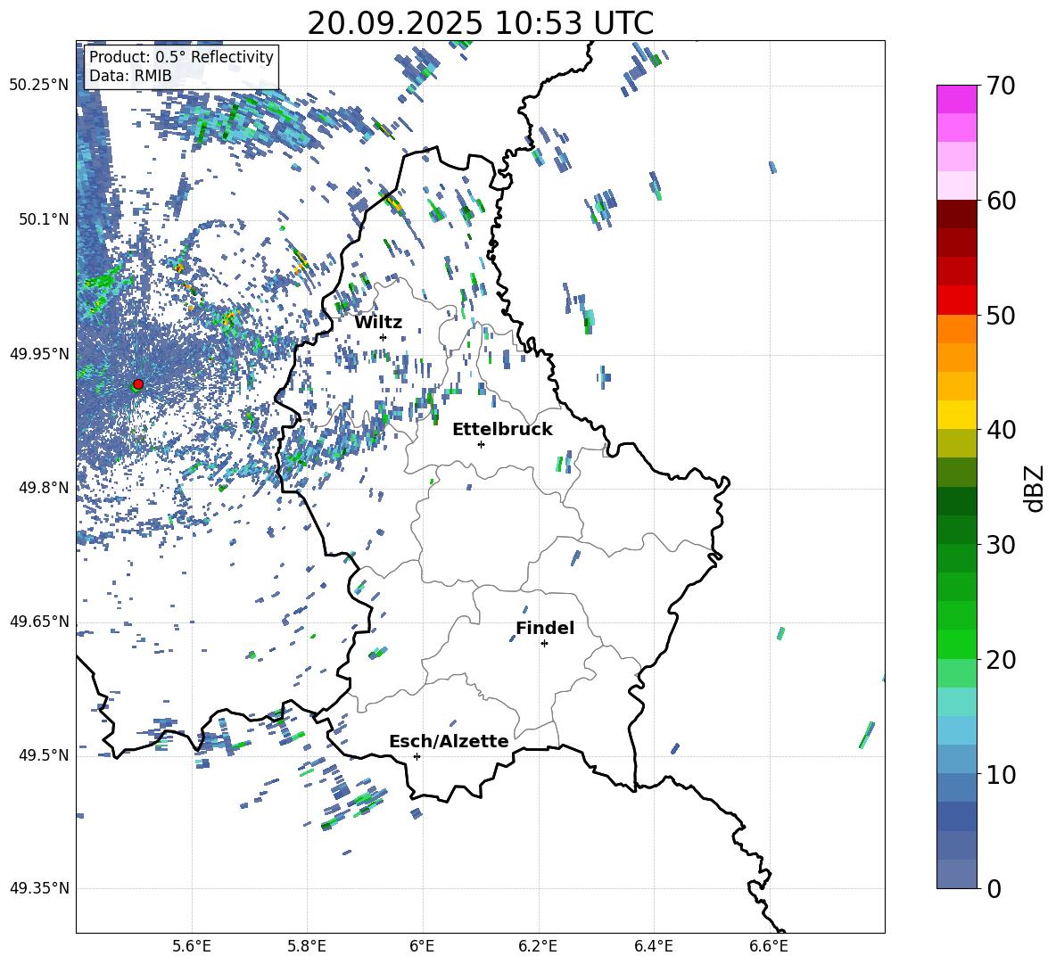
Task: Click the 40 tick on the colorbar
Action: click(1001, 430)
